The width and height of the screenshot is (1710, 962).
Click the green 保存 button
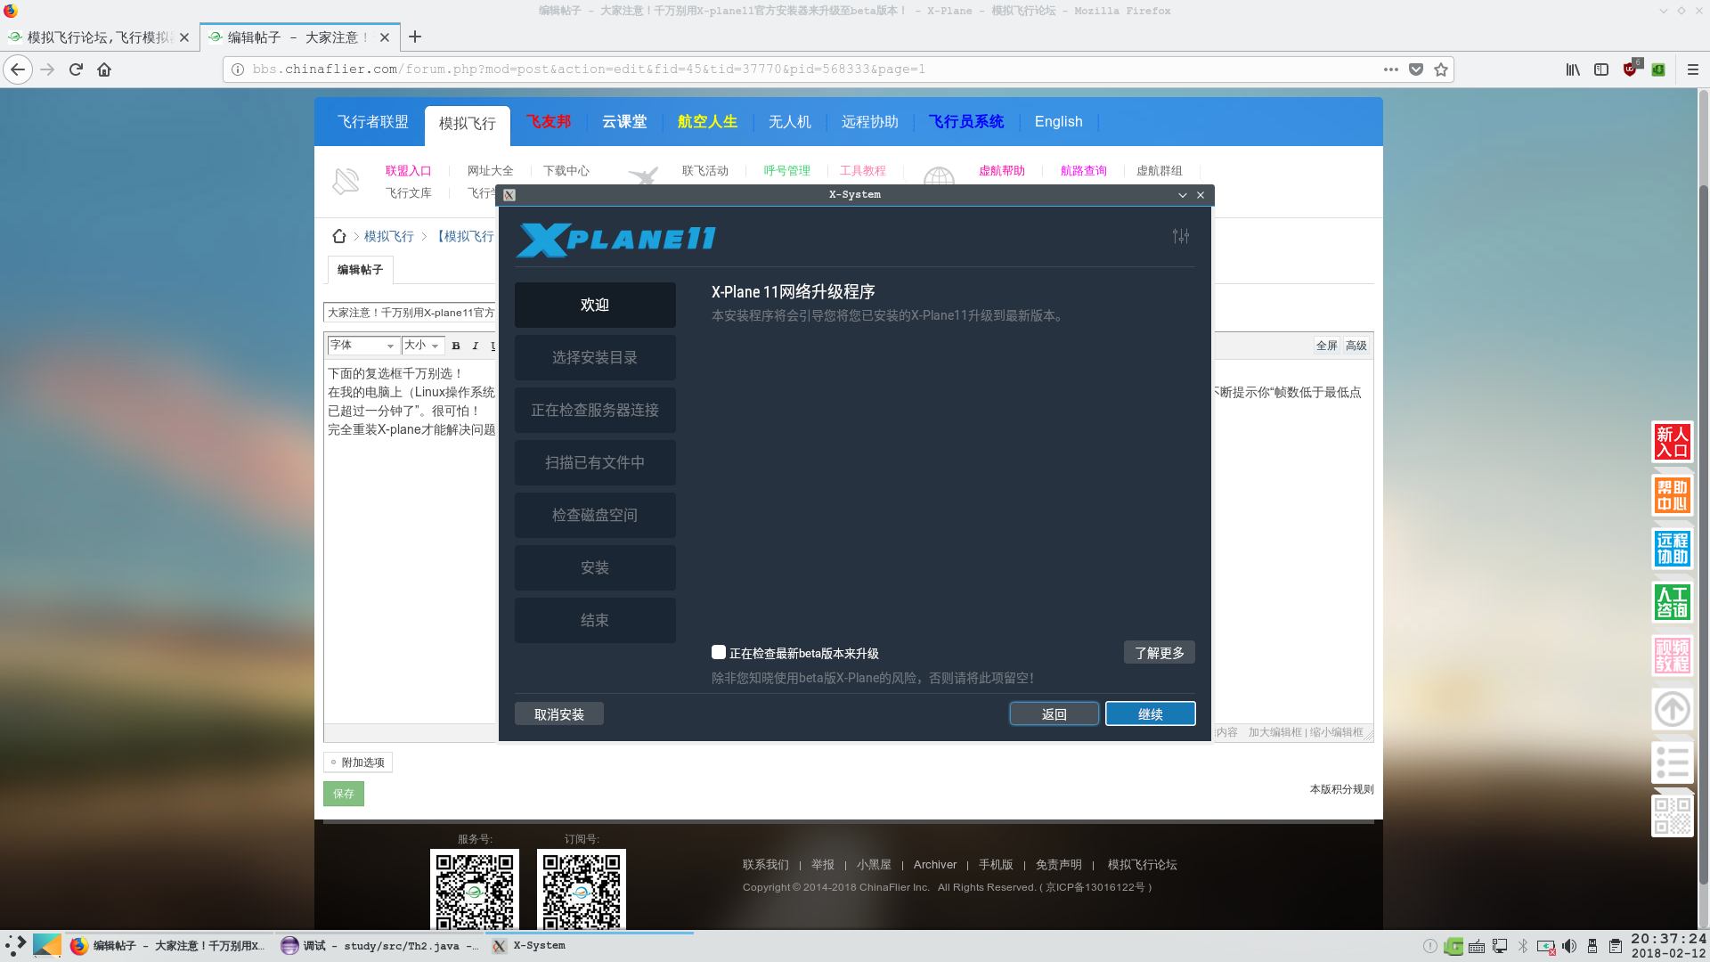[344, 793]
